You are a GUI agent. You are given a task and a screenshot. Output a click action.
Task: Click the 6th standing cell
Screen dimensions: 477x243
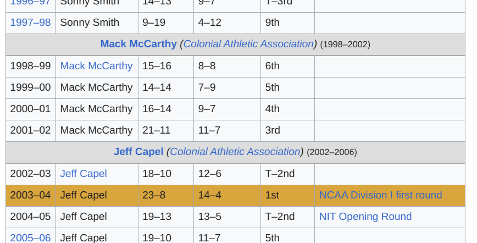(x=273, y=66)
